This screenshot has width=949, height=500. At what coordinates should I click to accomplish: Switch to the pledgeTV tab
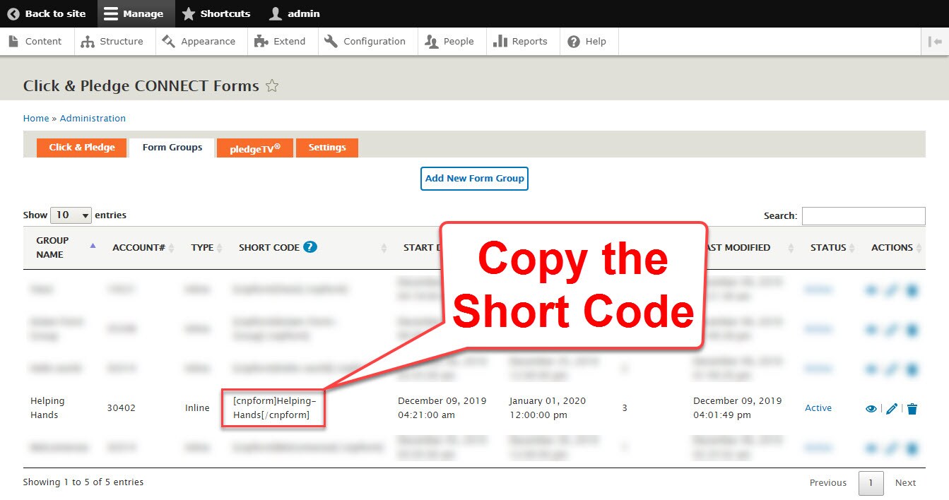[x=255, y=148]
